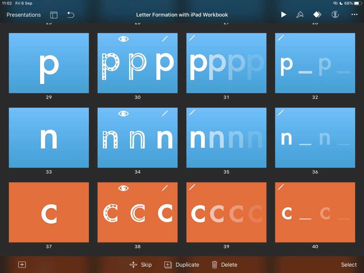Image resolution: width=364 pixels, height=273 pixels.
Task: Tap the pencil icon on slide 30
Action: [165, 39]
